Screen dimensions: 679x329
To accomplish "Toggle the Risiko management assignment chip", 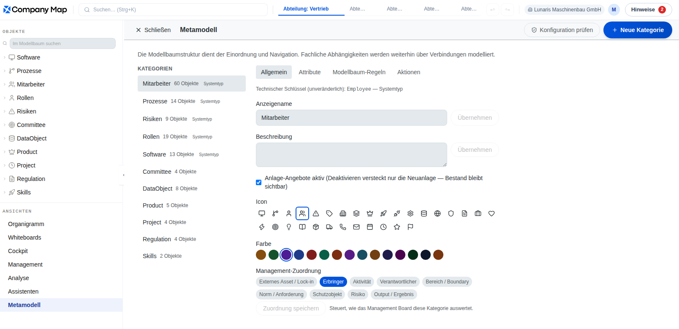I will pyautogui.click(x=358, y=294).
